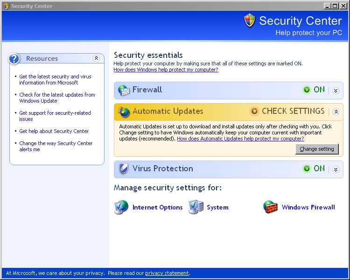This screenshot has width=350, height=280.
Task: Open 'Get support for security-related issues' link
Action: [55, 116]
